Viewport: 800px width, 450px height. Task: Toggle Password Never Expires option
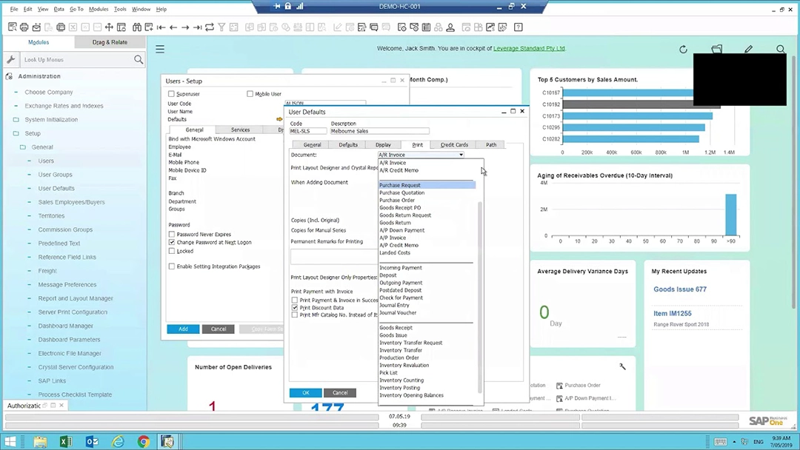click(172, 235)
